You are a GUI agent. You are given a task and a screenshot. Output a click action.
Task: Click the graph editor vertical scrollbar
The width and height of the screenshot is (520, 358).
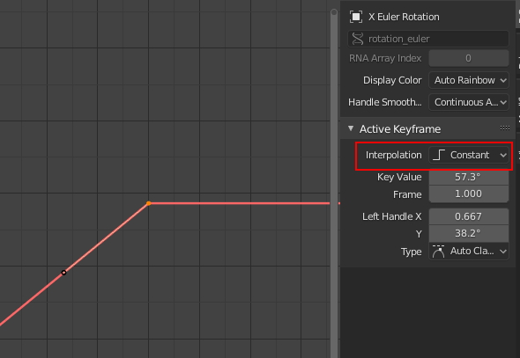coord(334,183)
